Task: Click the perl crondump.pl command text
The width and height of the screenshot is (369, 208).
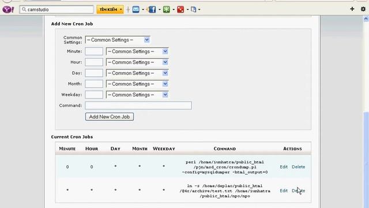Action: pos(225,167)
